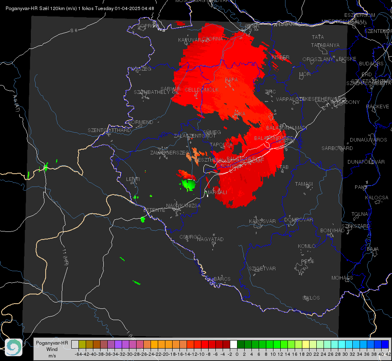Click the ZALAEGERSZEG city label

(x=170, y=152)
